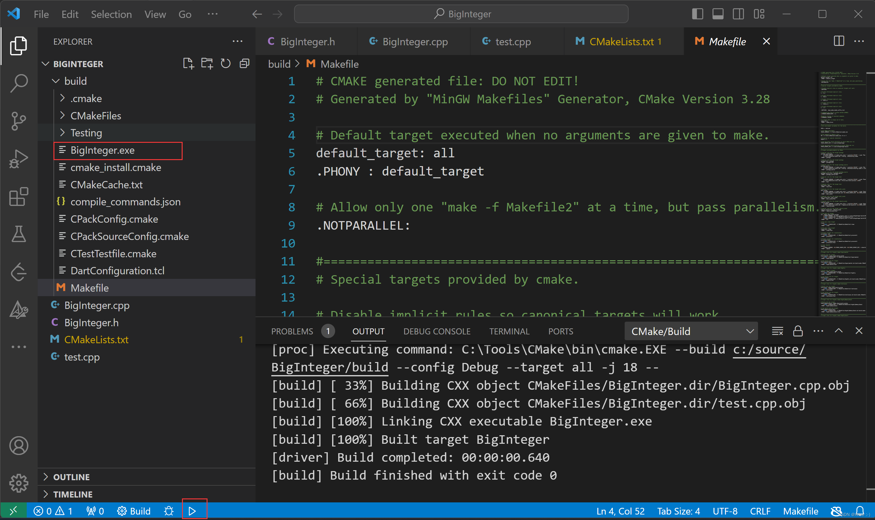Clear the Output panel contents

click(778, 331)
